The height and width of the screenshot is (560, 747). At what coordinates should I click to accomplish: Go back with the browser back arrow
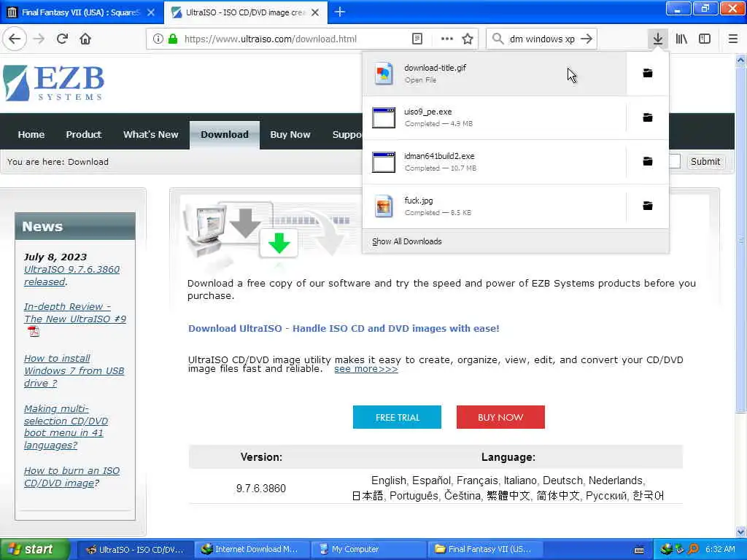coord(15,39)
